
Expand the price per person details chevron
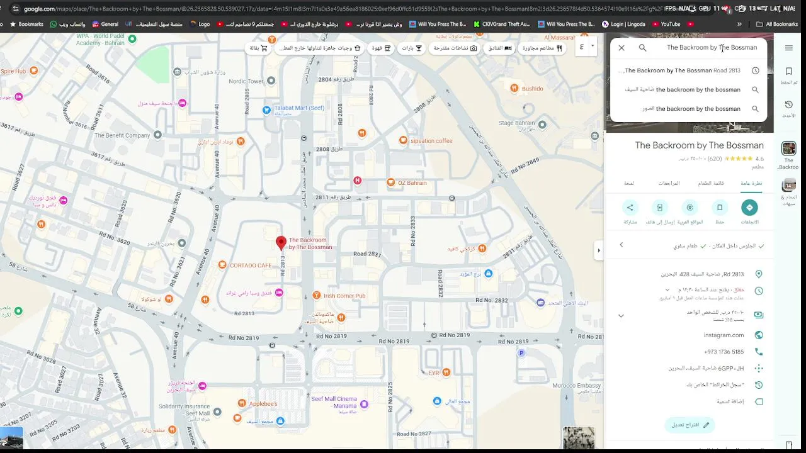621,316
